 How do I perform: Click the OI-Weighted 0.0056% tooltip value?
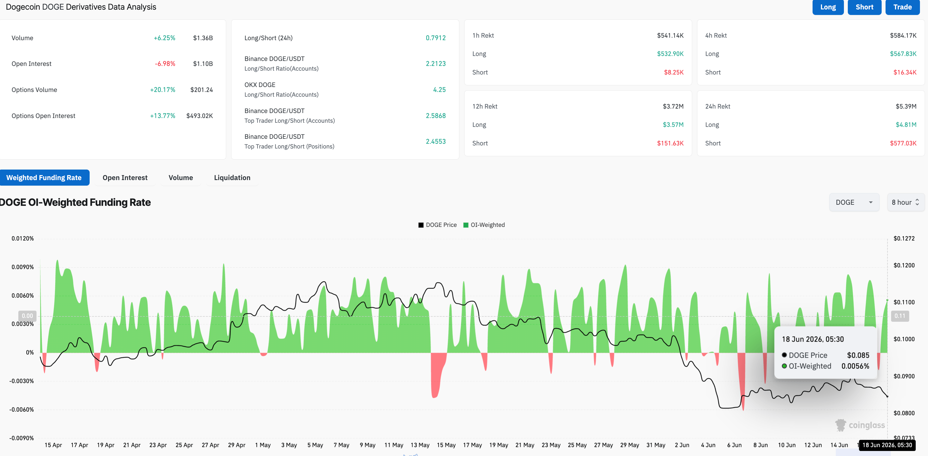855,366
